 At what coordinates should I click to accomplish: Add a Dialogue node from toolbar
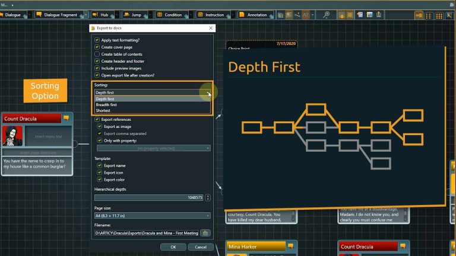[x=12, y=15]
